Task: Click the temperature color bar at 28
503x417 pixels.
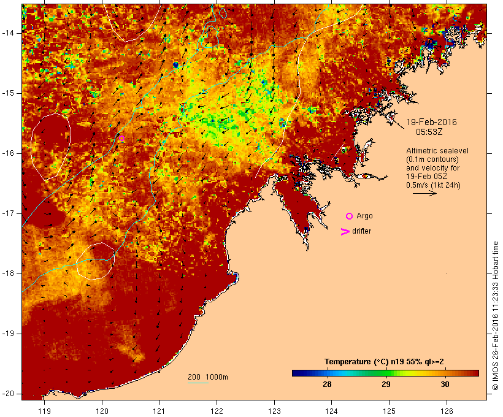Action: click(327, 373)
